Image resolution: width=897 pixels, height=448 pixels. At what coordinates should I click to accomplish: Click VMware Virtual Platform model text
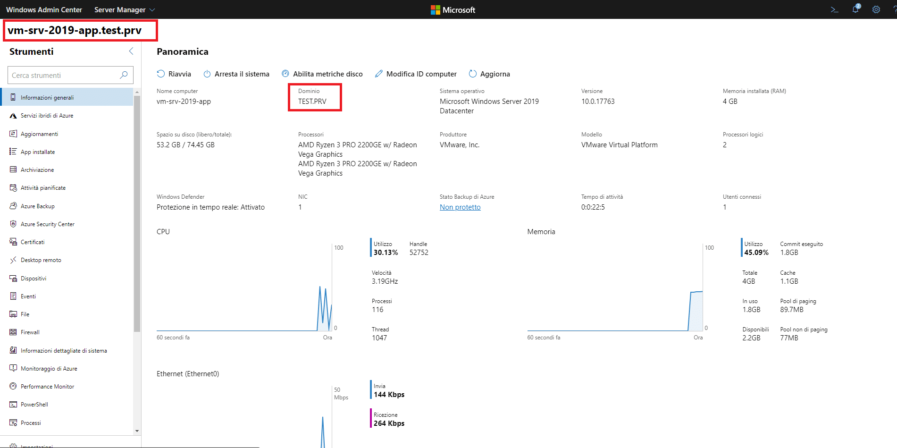coord(619,145)
